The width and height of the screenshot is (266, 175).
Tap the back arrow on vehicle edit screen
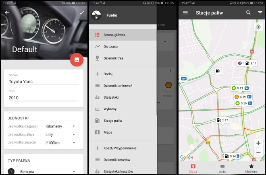tap(7, 12)
